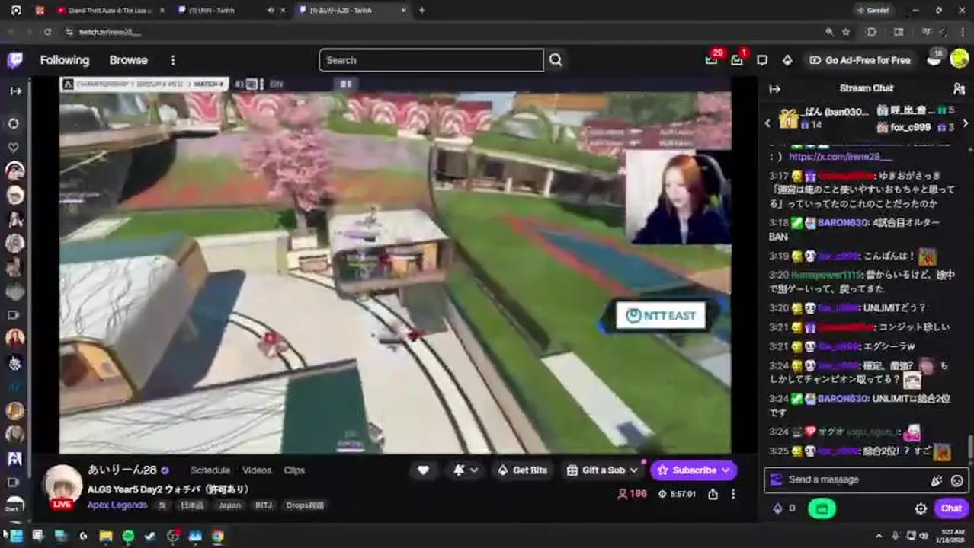The width and height of the screenshot is (974, 548).
Task: Open the three-dot menu beside Browse
Action: click(173, 60)
